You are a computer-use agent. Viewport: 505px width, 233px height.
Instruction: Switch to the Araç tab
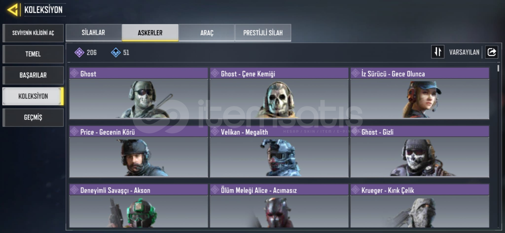coord(206,33)
